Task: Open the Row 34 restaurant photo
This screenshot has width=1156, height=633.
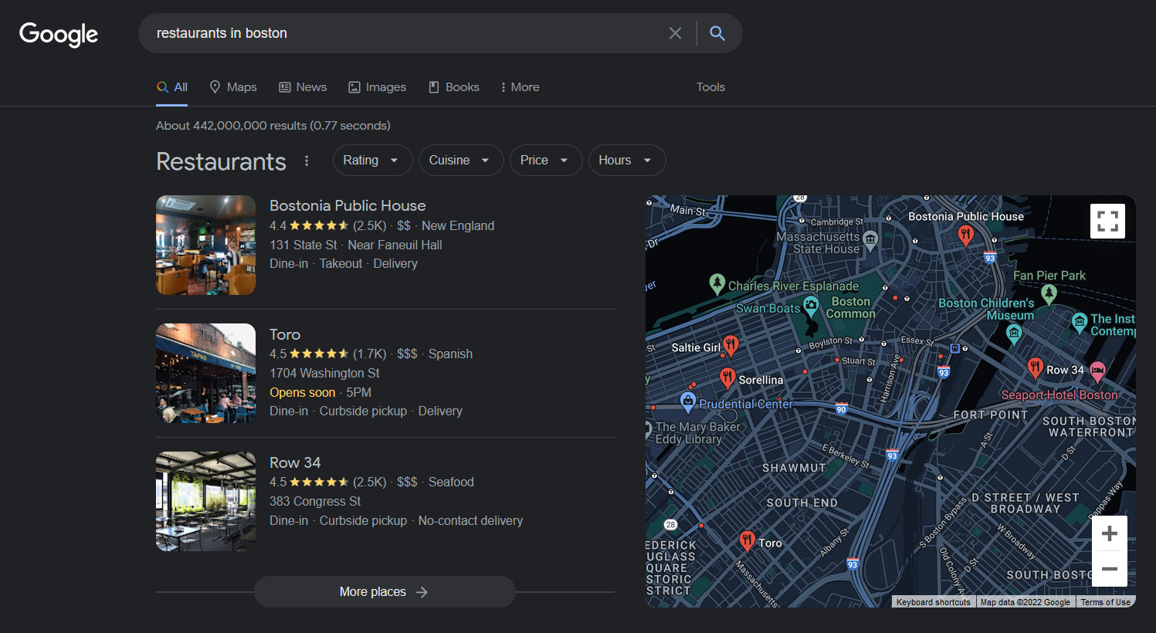Action: pyautogui.click(x=205, y=501)
